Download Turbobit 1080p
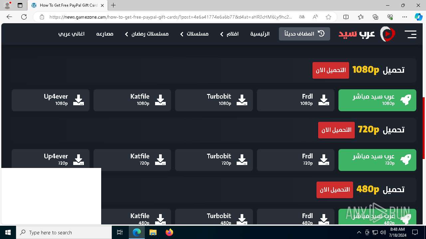Viewport: 426px width, 239px height. pos(214,100)
